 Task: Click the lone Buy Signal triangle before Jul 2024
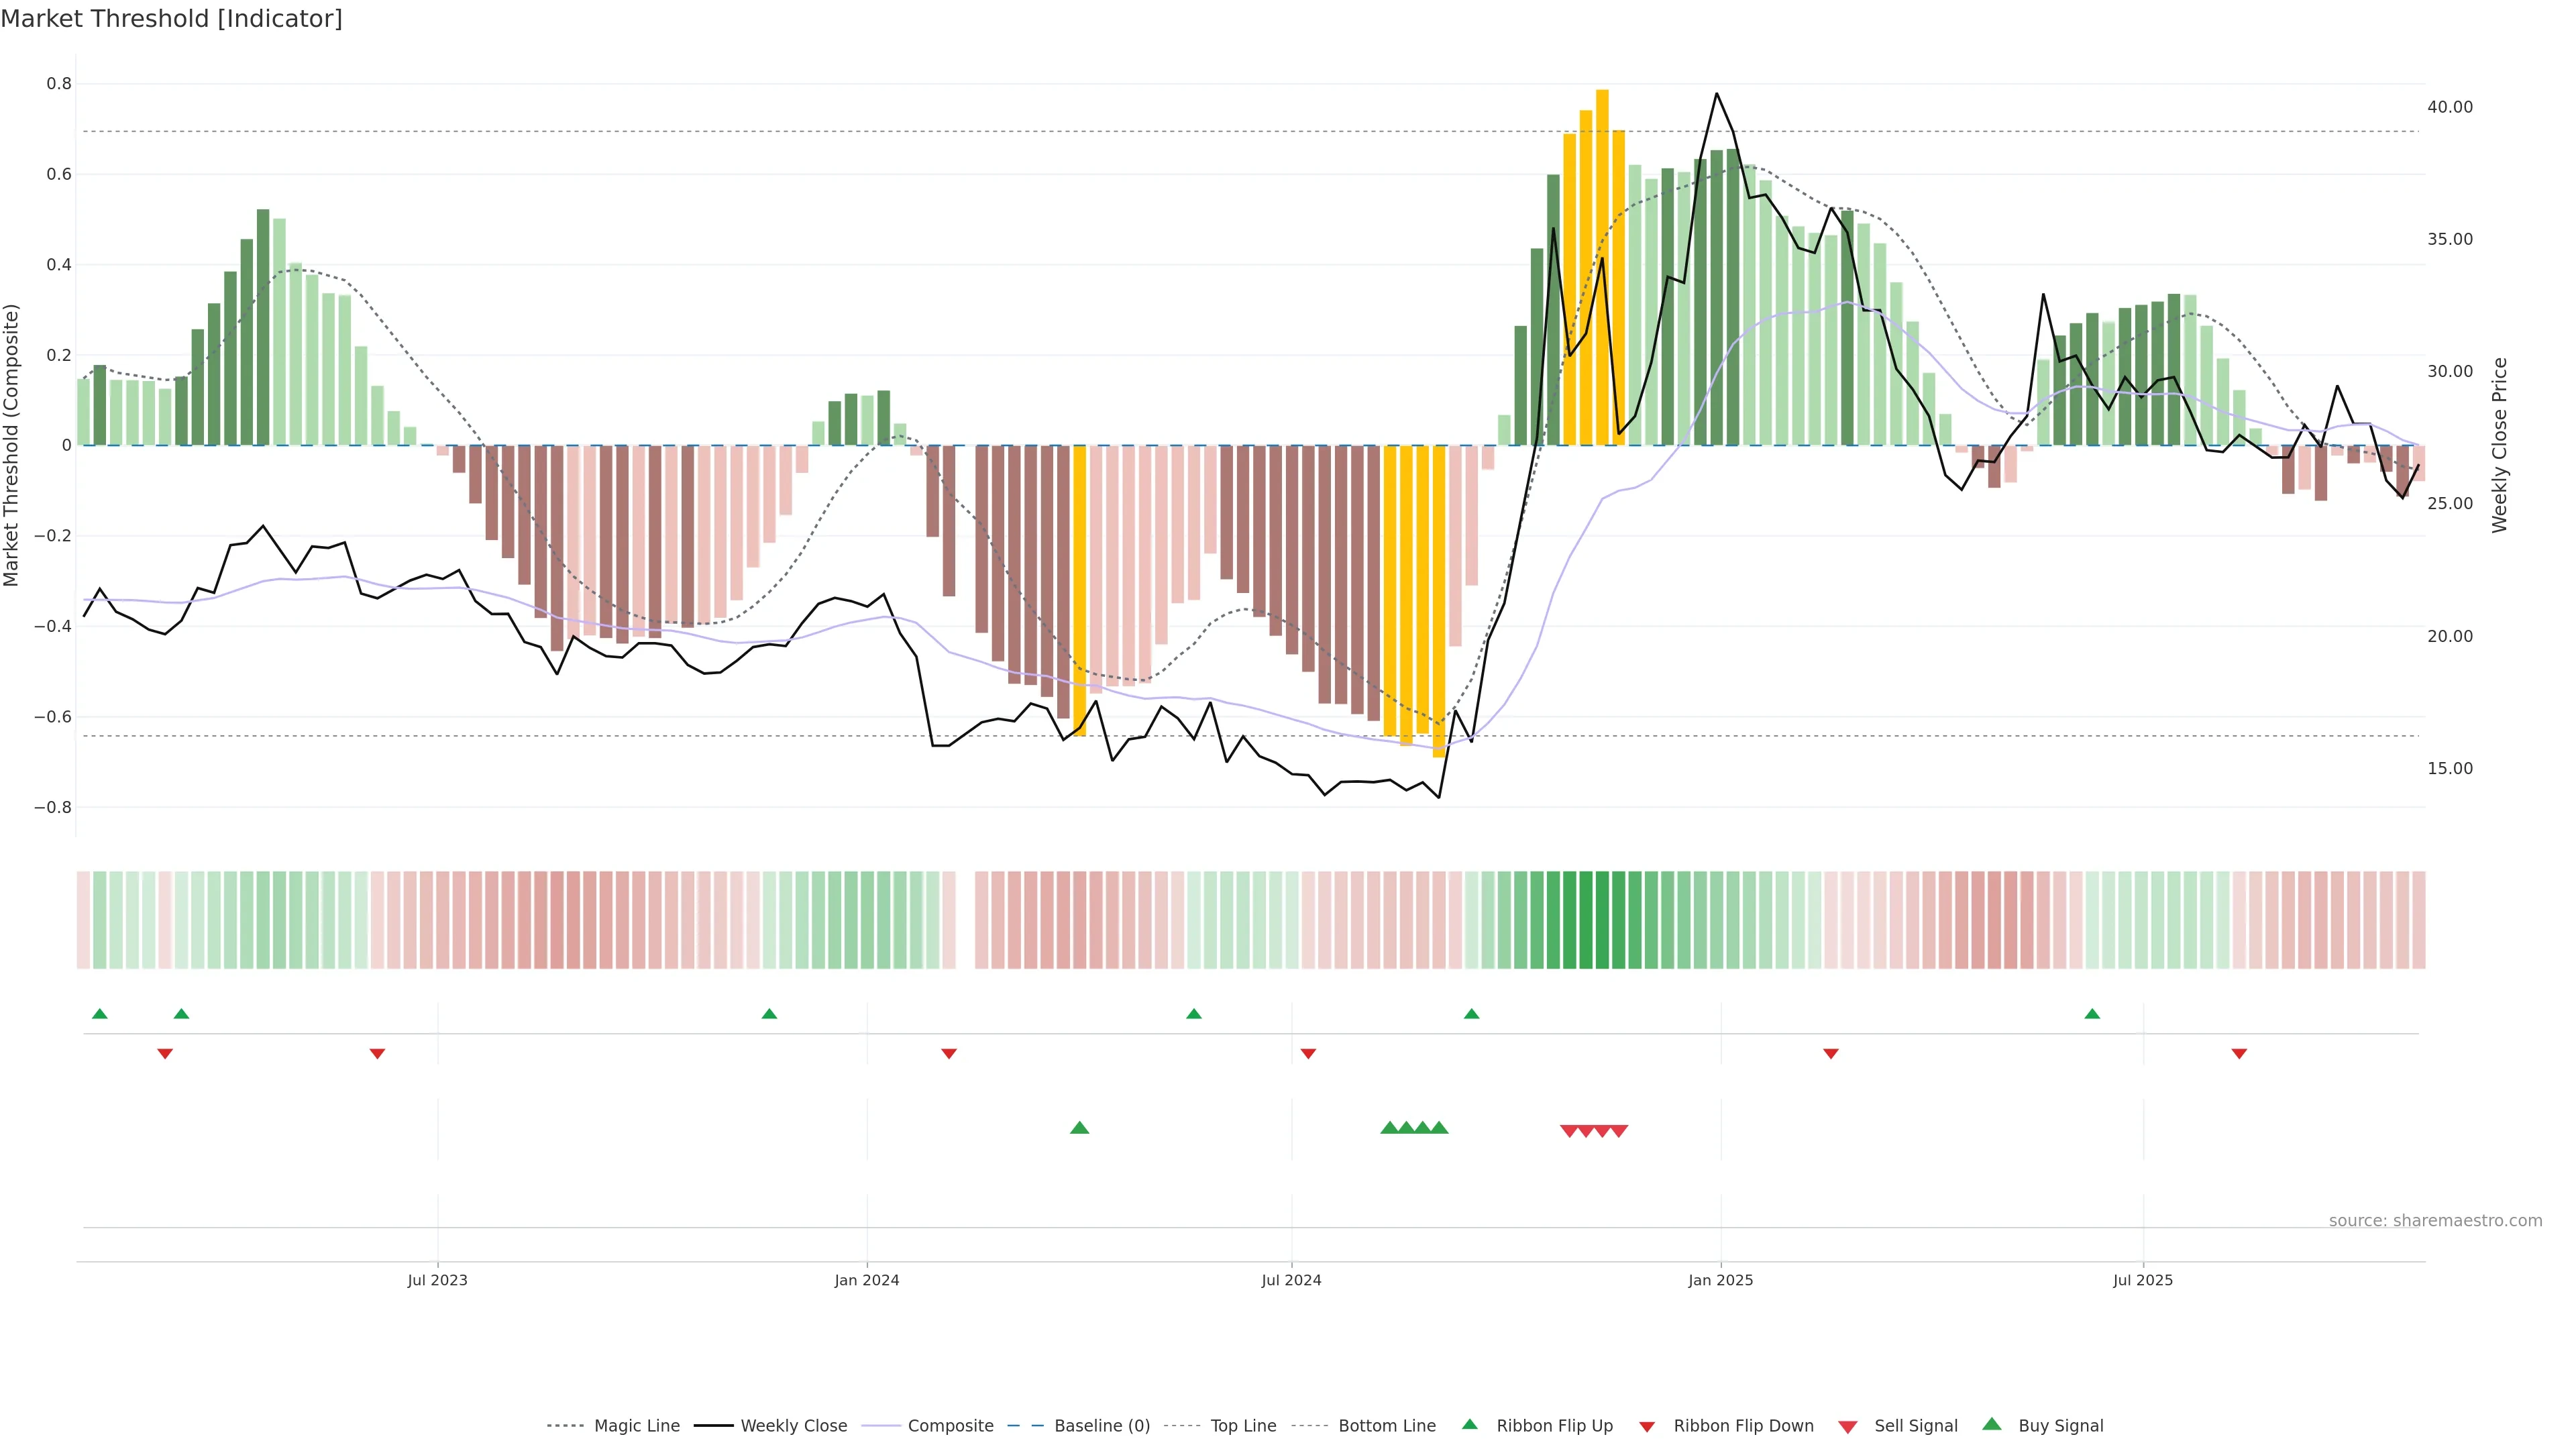pos(1079,1128)
